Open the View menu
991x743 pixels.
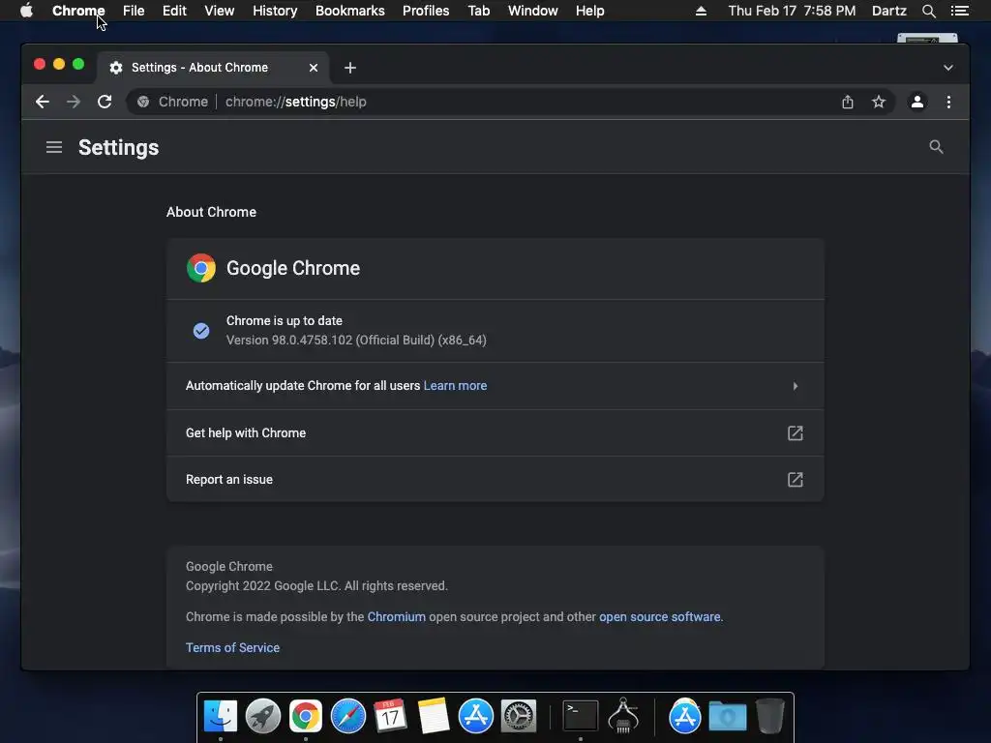(220, 11)
